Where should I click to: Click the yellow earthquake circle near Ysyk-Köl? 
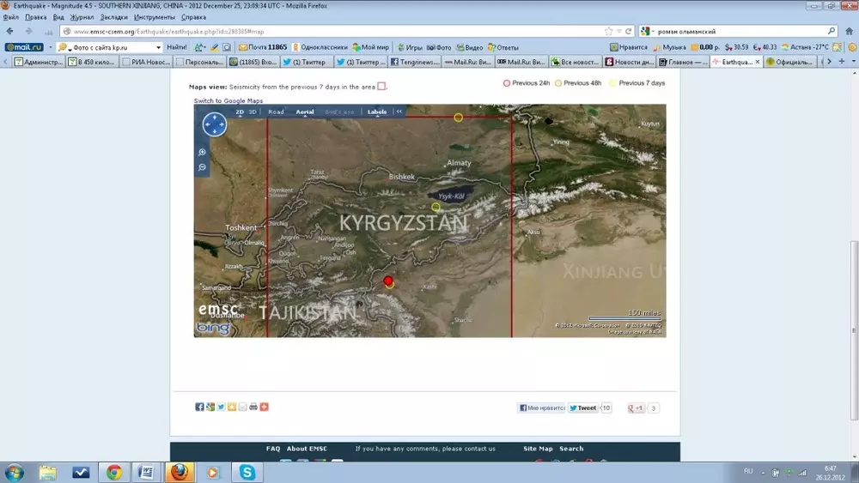(x=436, y=207)
